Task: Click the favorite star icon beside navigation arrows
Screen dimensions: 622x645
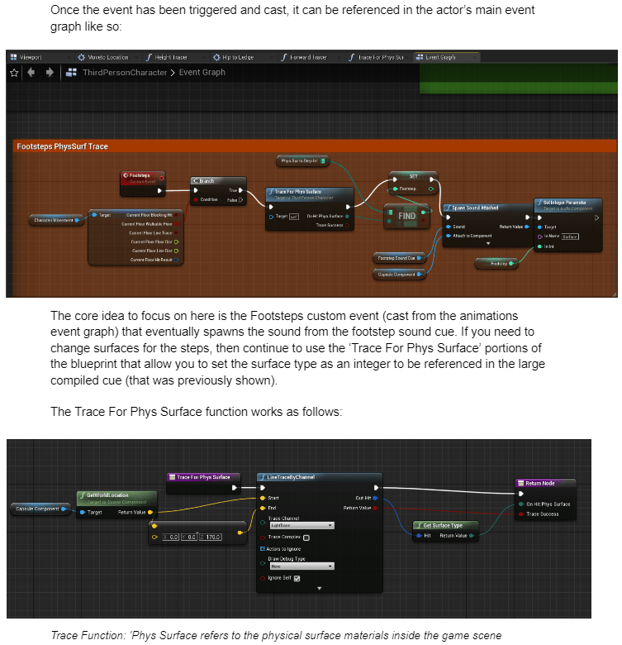Action: point(14,73)
